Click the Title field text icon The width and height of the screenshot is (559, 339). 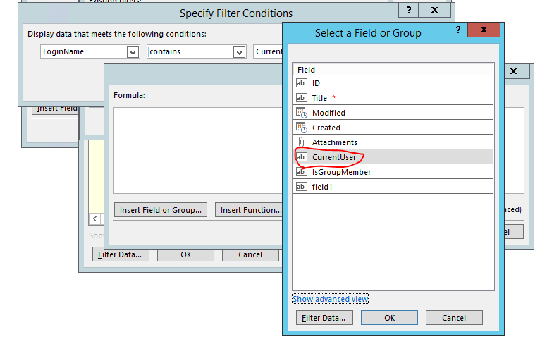point(301,98)
